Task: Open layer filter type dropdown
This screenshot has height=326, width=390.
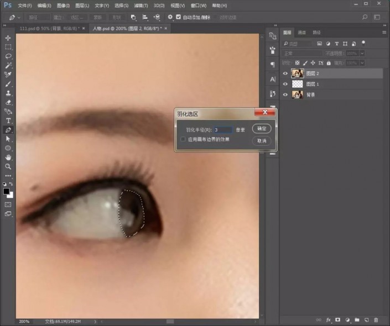Action: click(x=298, y=44)
